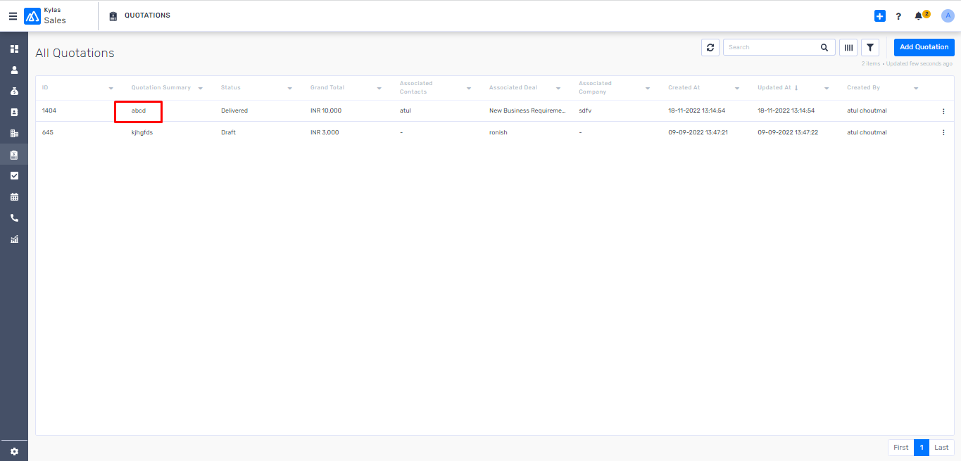Open Reports from the chart sidebar icon
Image resolution: width=961 pixels, height=461 pixels.
(14, 239)
